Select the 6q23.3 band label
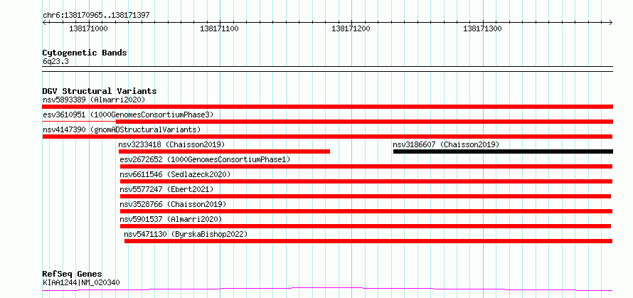 55,61
